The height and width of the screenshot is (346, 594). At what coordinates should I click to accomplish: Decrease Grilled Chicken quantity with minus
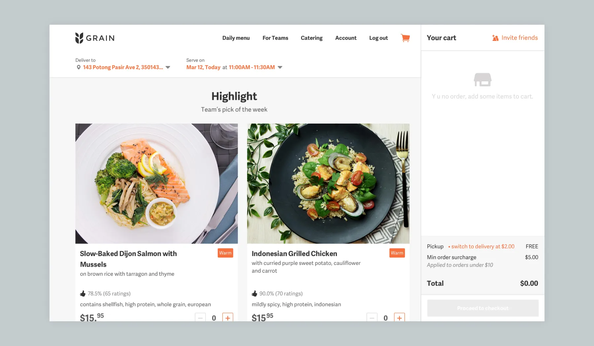tap(372, 318)
